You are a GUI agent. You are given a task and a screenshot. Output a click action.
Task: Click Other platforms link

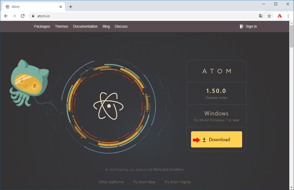pos(111,182)
